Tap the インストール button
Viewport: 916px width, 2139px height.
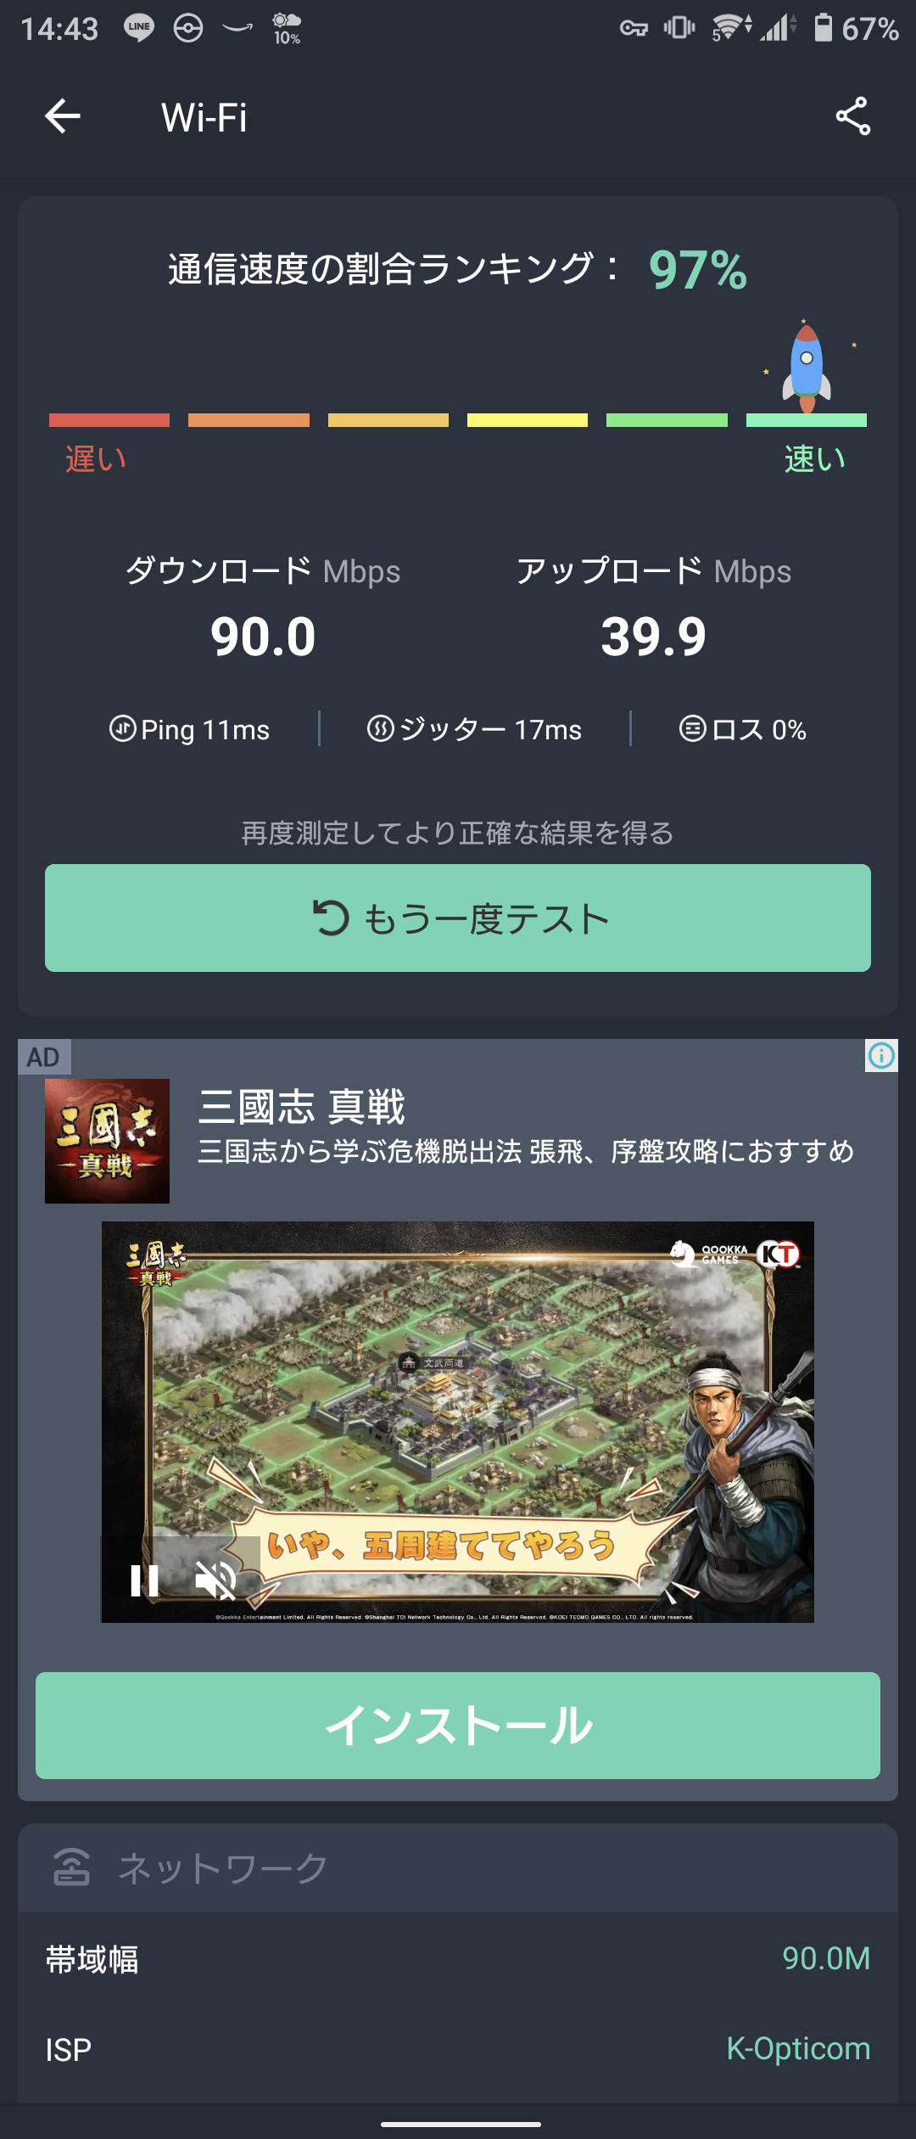(458, 1726)
